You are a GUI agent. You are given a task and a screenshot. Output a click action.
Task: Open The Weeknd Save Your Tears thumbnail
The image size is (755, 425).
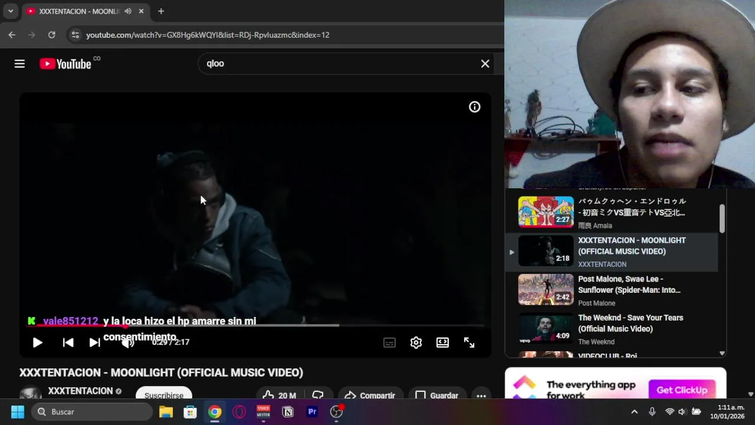click(x=546, y=328)
